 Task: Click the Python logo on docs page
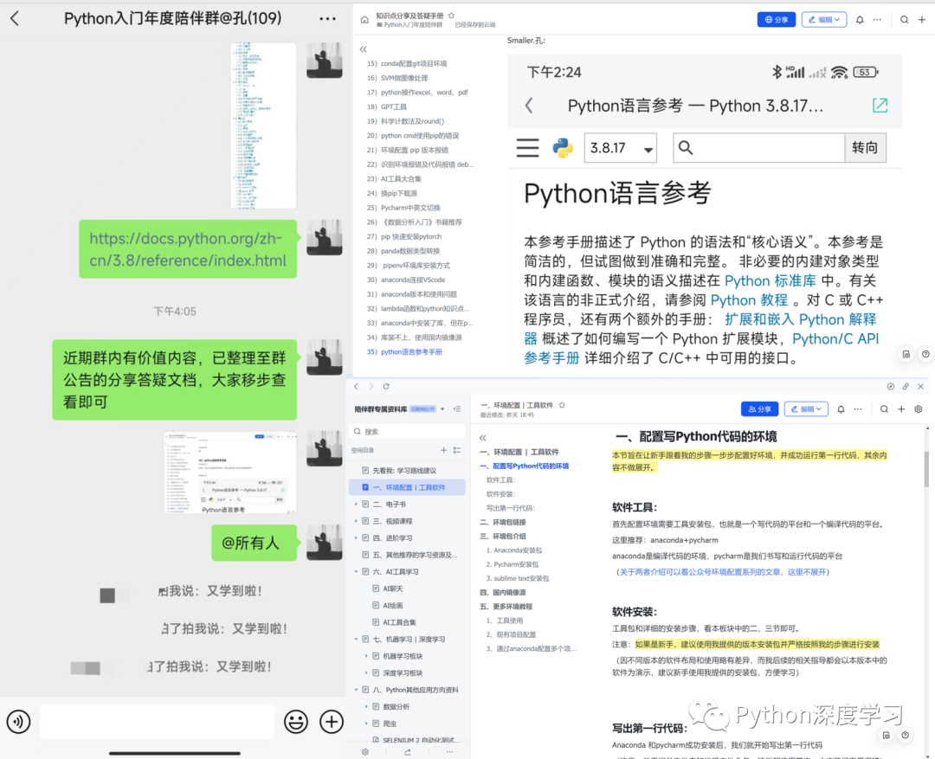point(563,147)
